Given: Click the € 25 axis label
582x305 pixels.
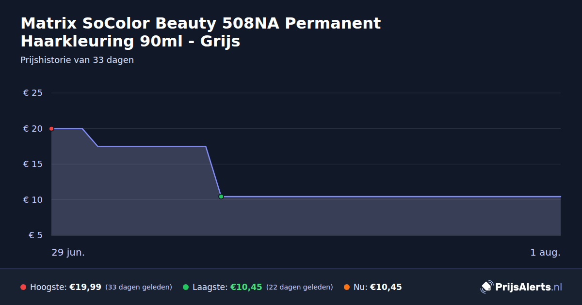Looking at the screenshot, I should click(x=33, y=93).
